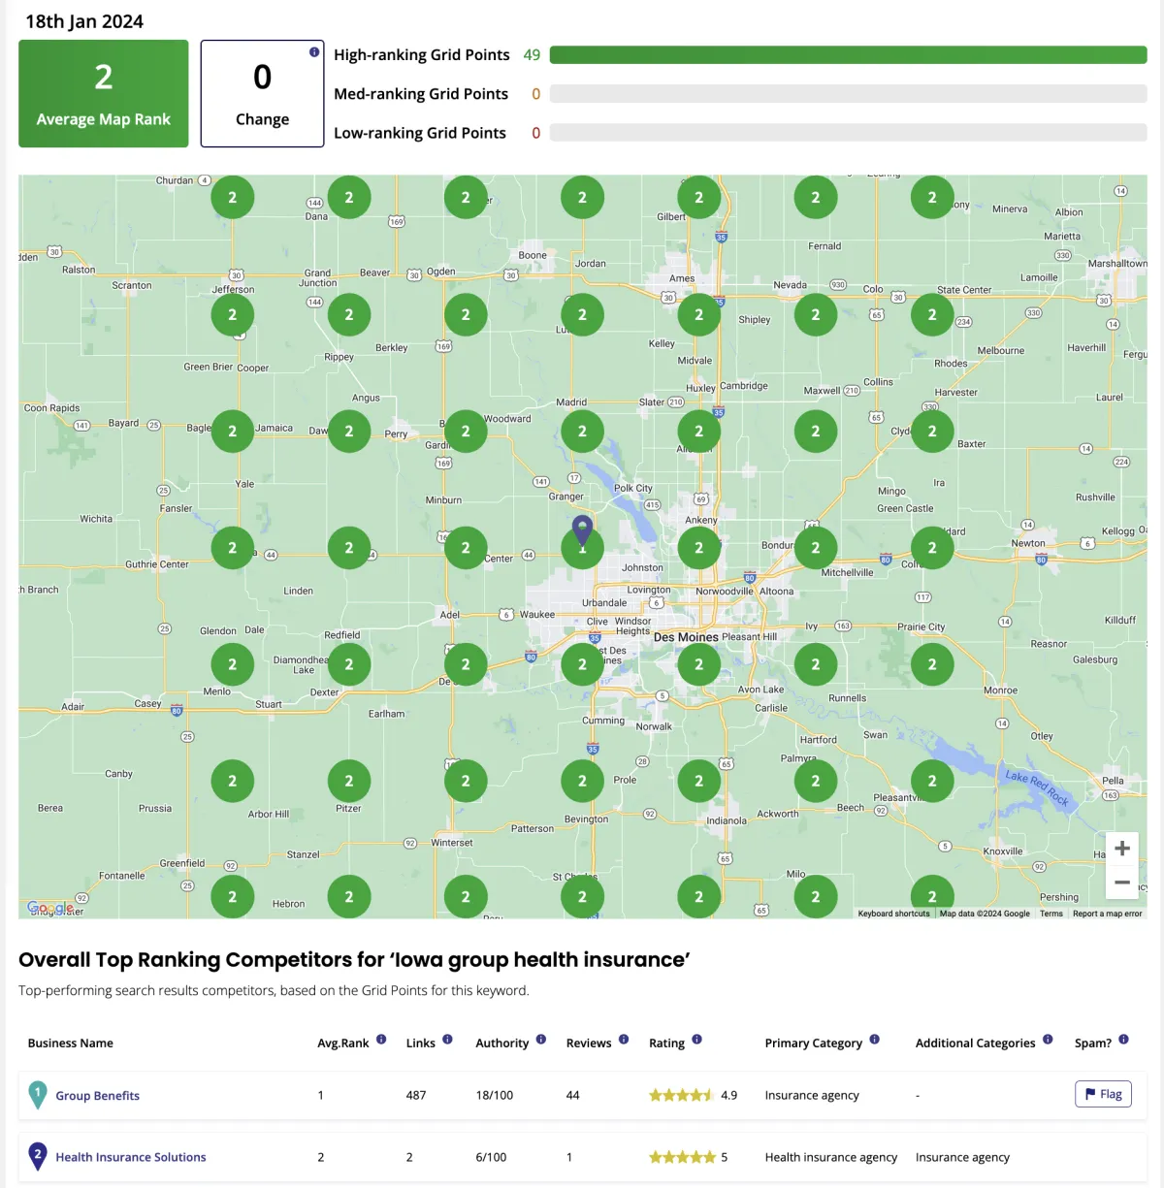Click the High-ranking Grid Points green bar
This screenshot has height=1188, width=1164.
click(x=848, y=55)
